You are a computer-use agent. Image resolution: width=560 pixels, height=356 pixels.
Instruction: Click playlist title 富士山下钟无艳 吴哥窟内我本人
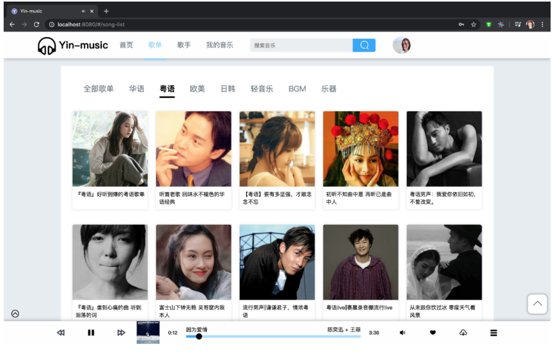pos(192,312)
